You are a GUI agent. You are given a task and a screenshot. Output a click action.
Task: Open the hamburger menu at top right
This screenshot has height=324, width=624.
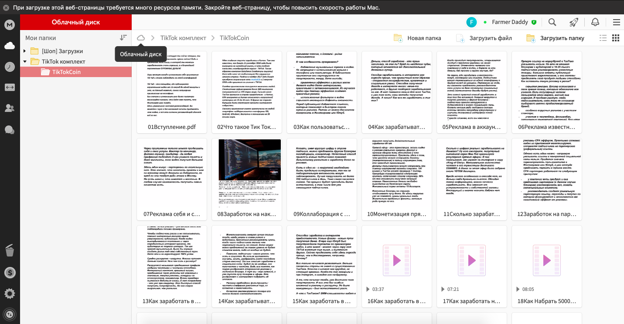pyautogui.click(x=616, y=22)
